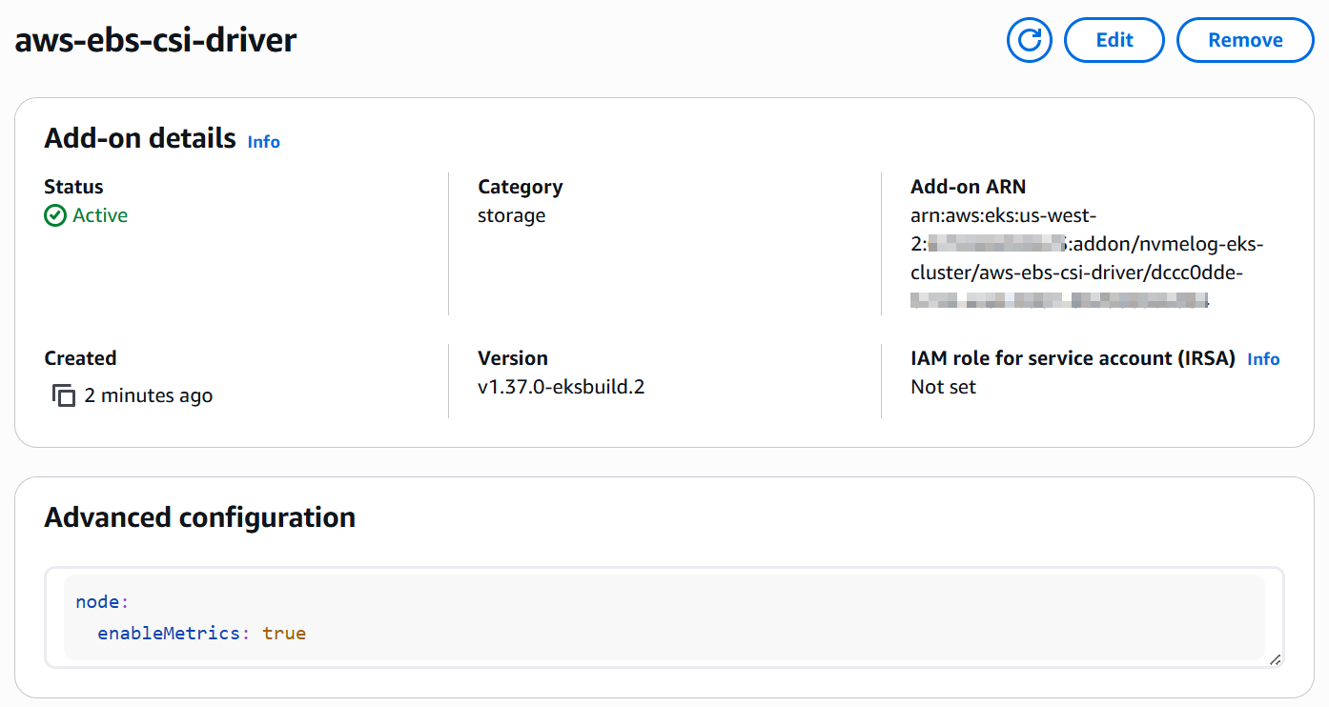Image resolution: width=1329 pixels, height=707 pixels.
Task: Click the true value in configuration
Action: tap(284, 633)
